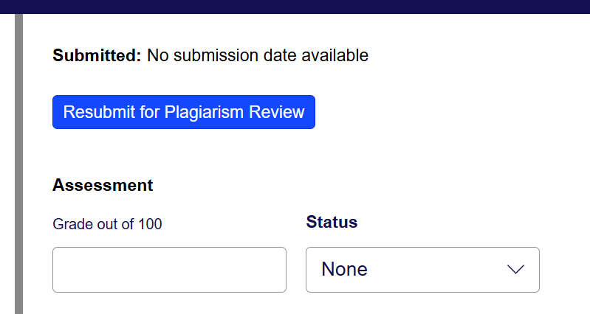This screenshot has width=590, height=314.
Task: Click the Submitted label
Action: 97,55
